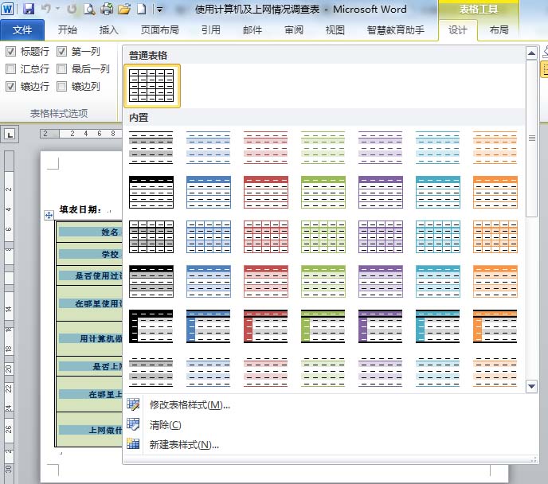
Task: Choose 修改表格样式(M)... option
Action: 190,405
